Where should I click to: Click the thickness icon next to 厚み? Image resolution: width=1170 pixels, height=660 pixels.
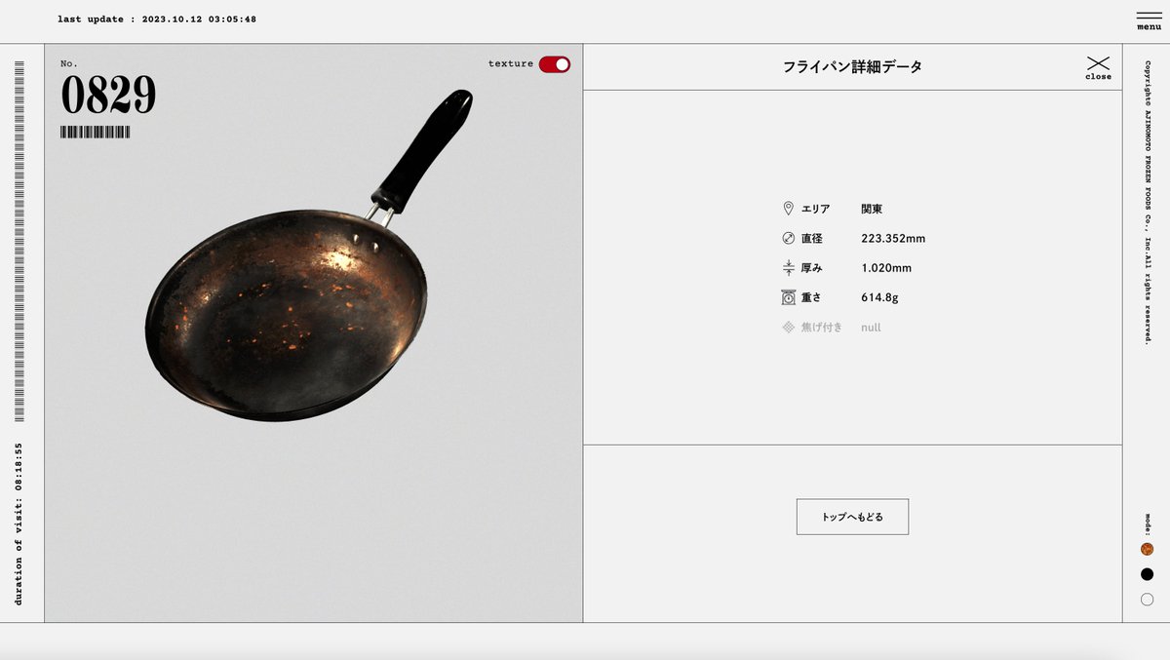788,268
